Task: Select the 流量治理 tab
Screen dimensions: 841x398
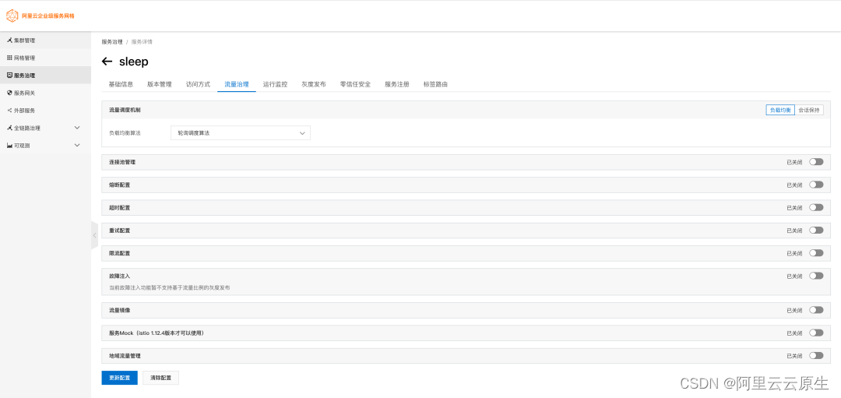Action: [x=237, y=84]
